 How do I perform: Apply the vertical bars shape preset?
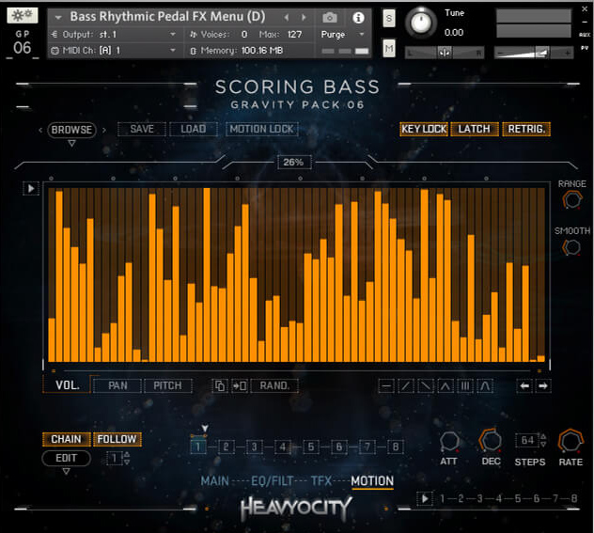(465, 386)
